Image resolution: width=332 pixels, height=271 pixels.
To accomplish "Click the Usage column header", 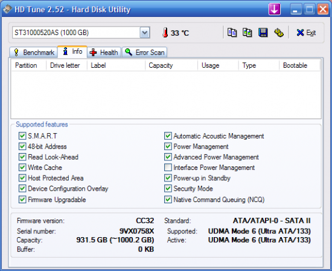I will click(x=218, y=65).
